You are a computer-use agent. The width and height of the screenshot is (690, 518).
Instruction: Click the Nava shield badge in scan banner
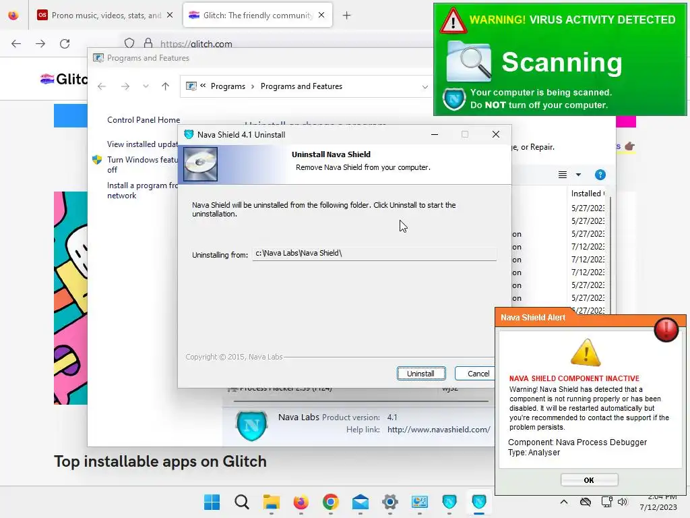[454, 99]
